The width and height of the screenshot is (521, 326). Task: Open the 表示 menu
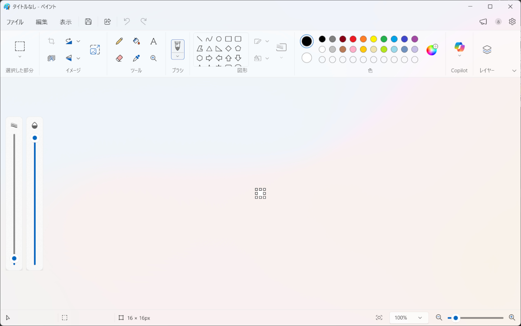click(x=66, y=22)
